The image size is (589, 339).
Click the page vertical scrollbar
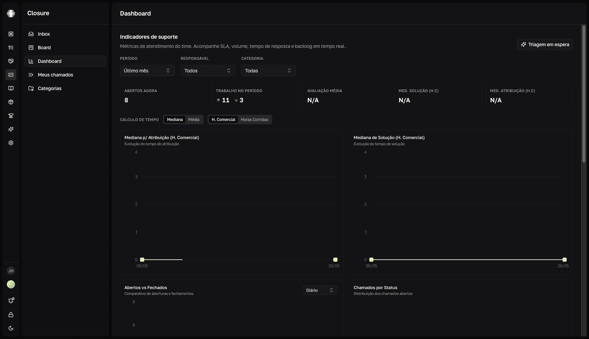tap(584, 94)
